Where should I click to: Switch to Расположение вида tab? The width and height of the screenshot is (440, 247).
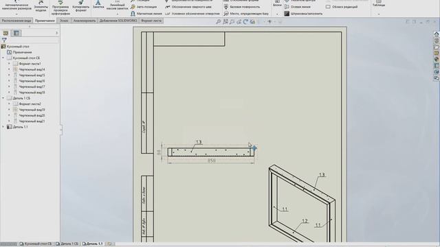tap(16, 21)
